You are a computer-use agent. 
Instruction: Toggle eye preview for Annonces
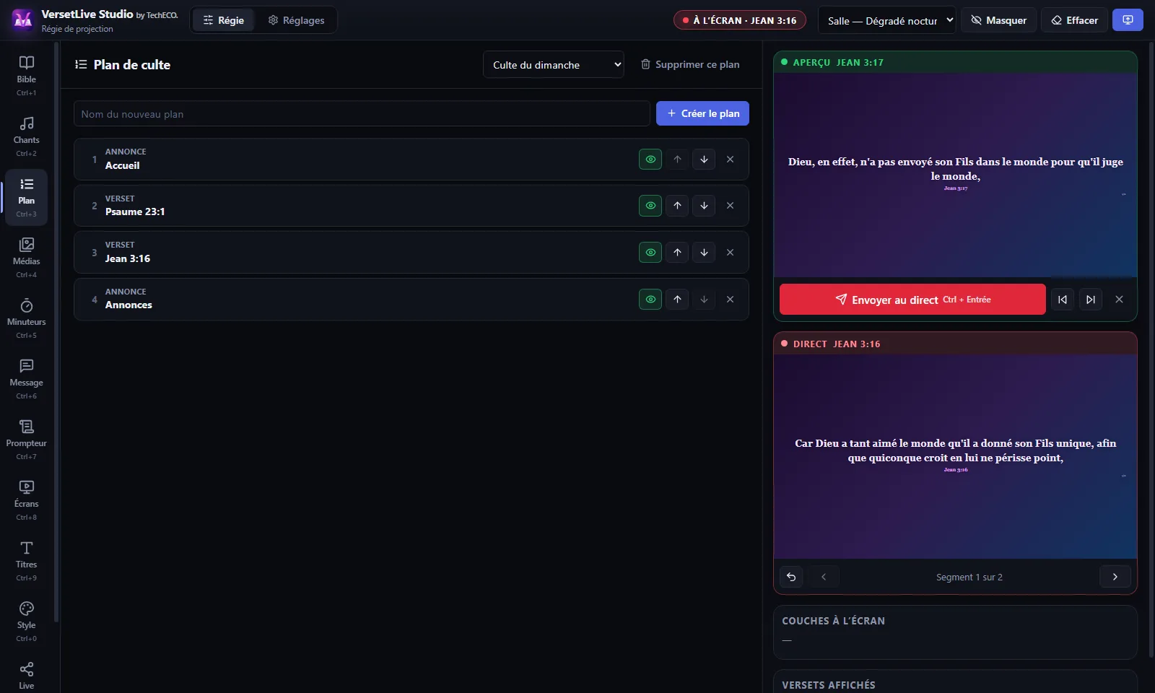coord(650,300)
